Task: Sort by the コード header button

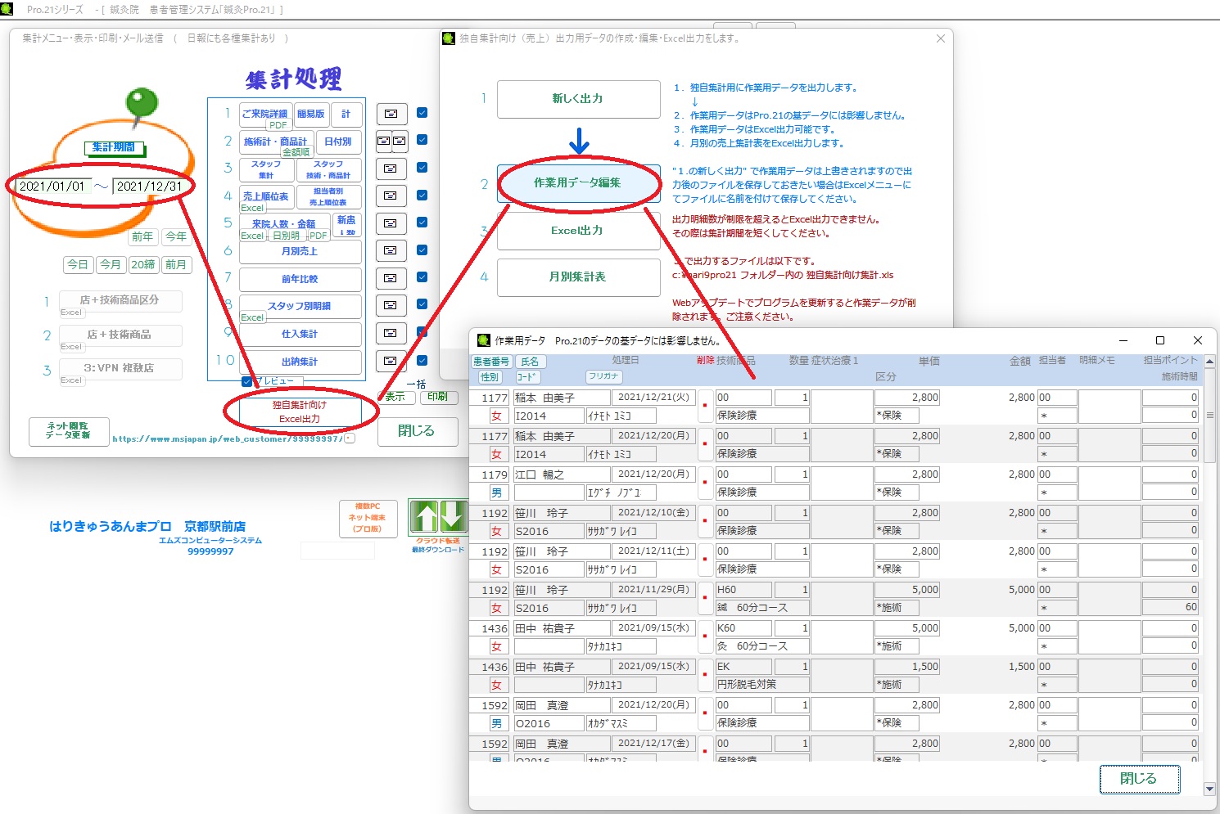Action: tap(527, 377)
